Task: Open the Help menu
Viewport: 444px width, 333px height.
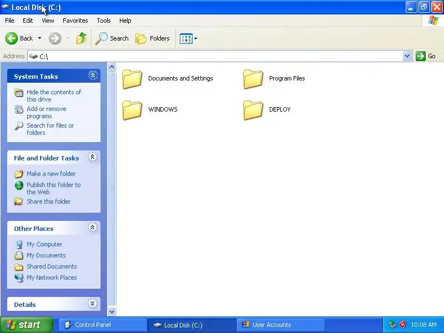Action: (x=125, y=21)
